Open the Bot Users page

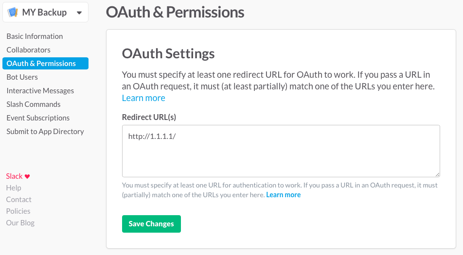(22, 77)
